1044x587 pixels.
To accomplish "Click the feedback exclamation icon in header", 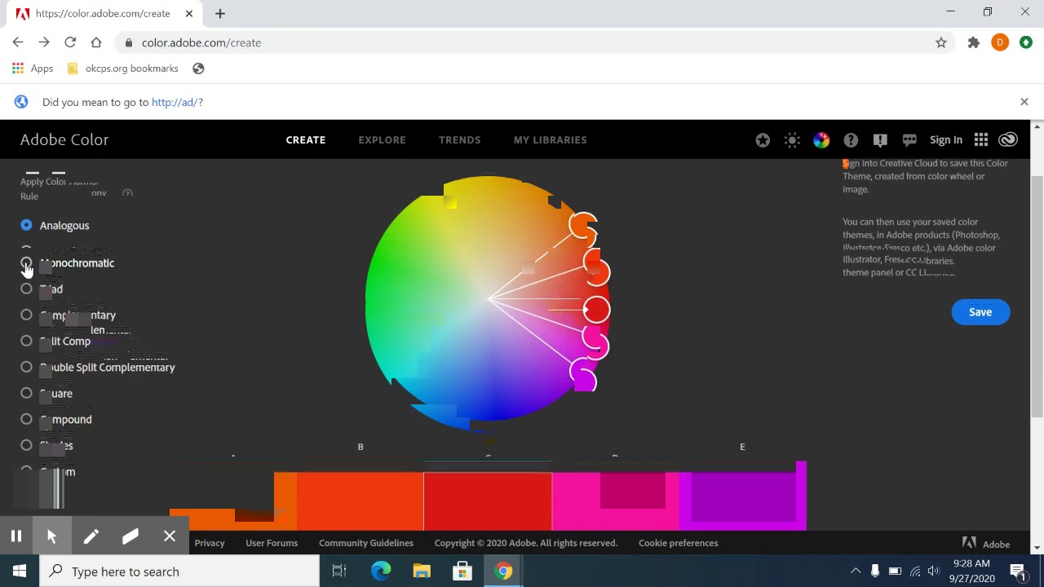I will click(880, 140).
